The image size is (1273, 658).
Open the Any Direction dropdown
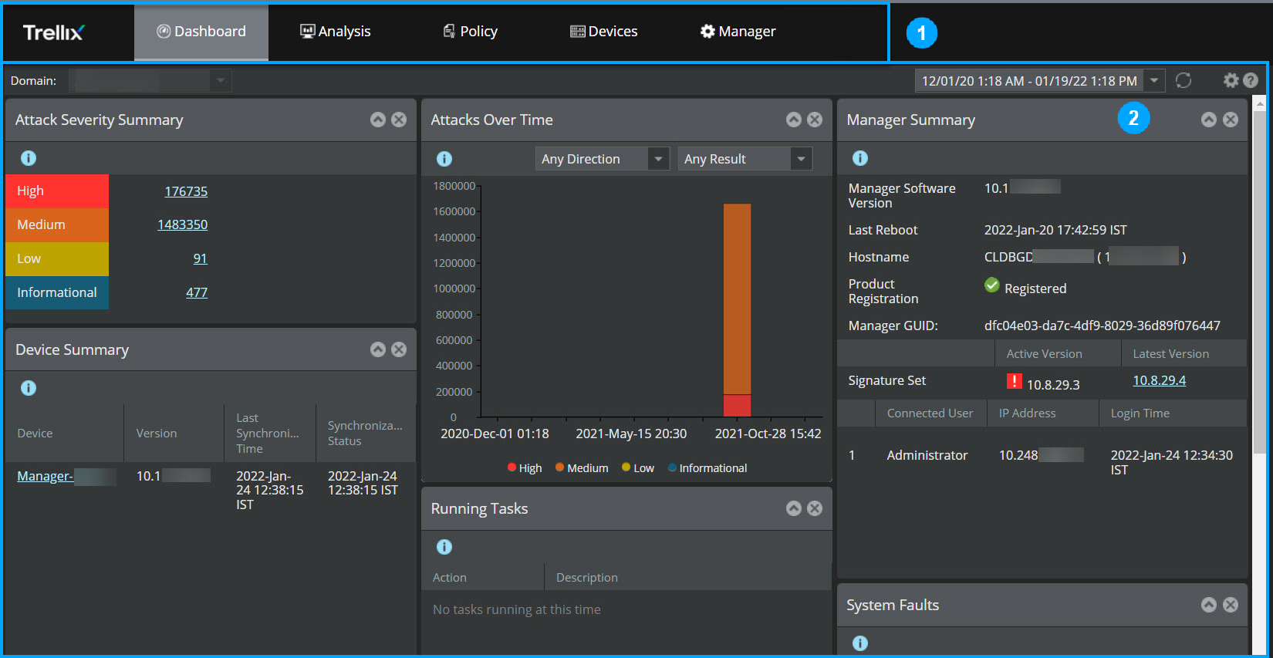click(x=603, y=159)
